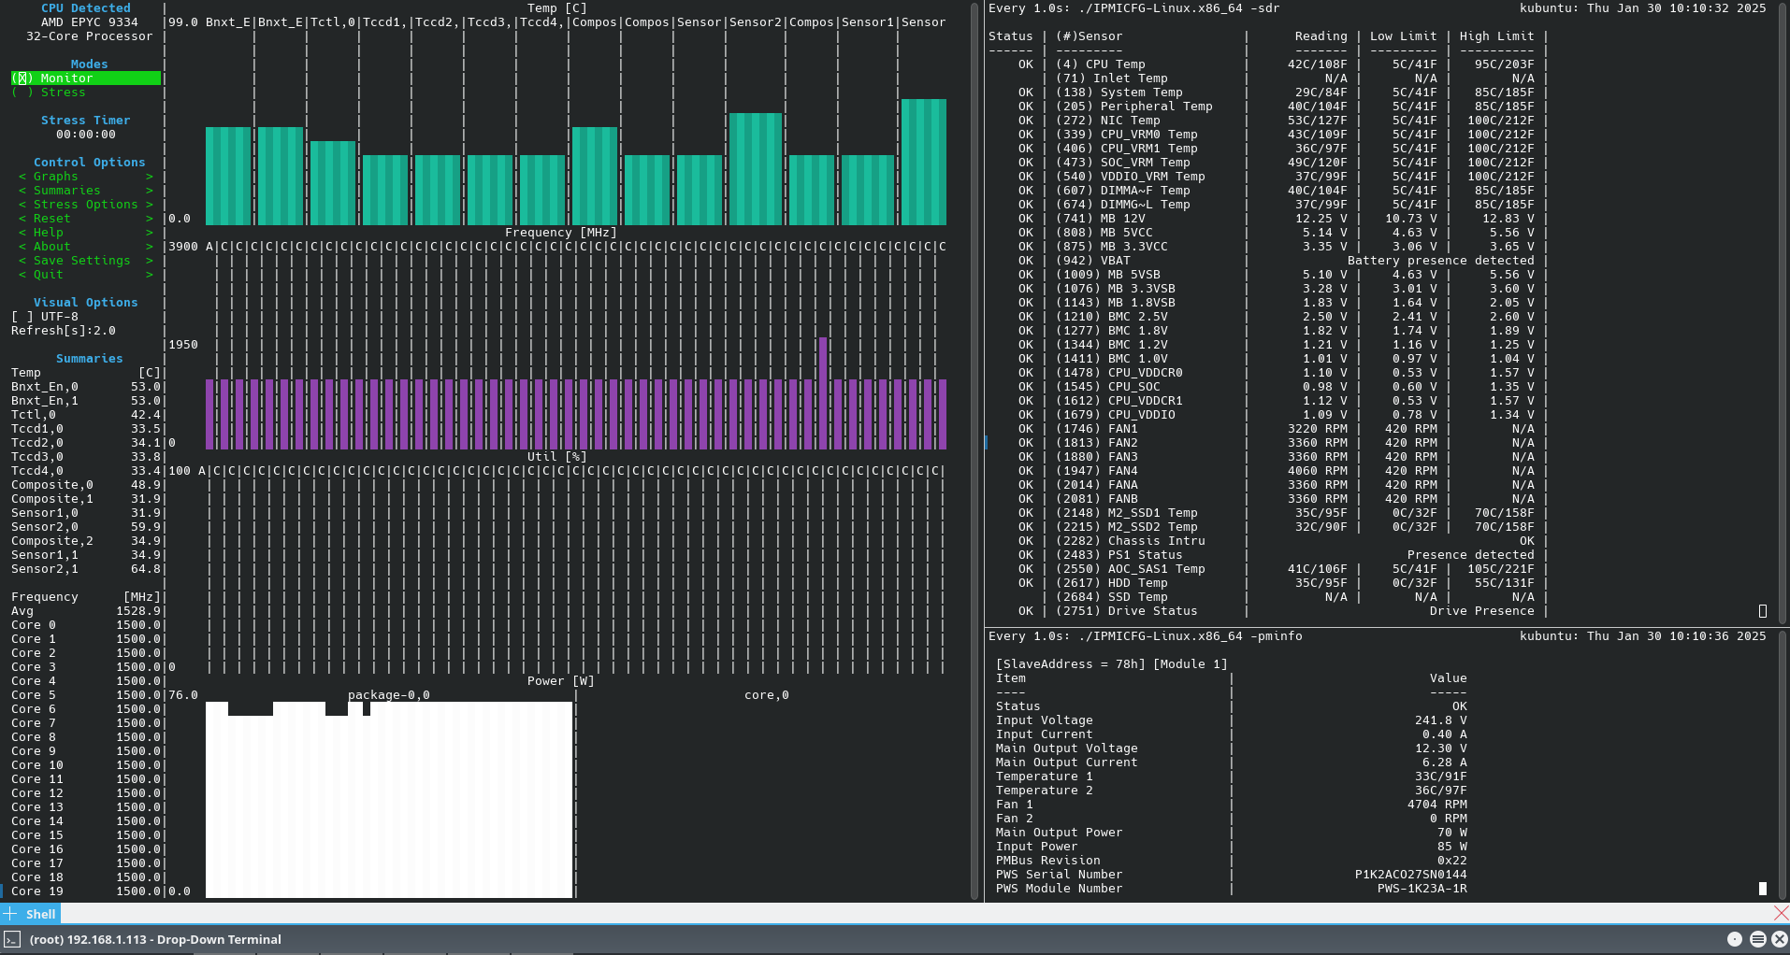Switch to the Shell tab
The image size is (1790, 955).
(x=40, y=914)
